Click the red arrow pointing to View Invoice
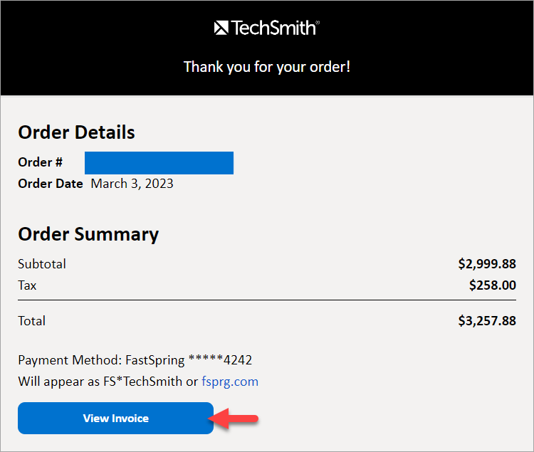This screenshot has height=452, width=534. [x=239, y=419]
